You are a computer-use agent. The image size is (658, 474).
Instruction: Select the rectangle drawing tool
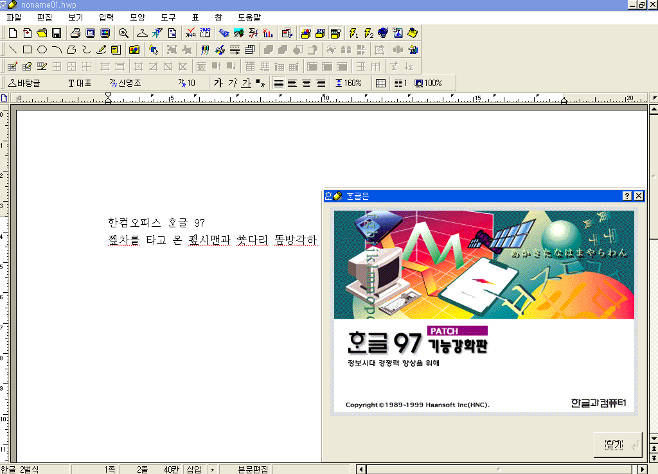27,49
